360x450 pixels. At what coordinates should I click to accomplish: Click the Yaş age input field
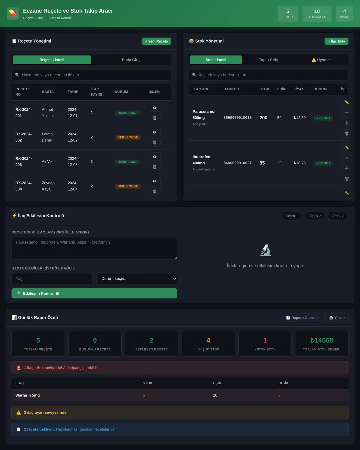[52, 279]
